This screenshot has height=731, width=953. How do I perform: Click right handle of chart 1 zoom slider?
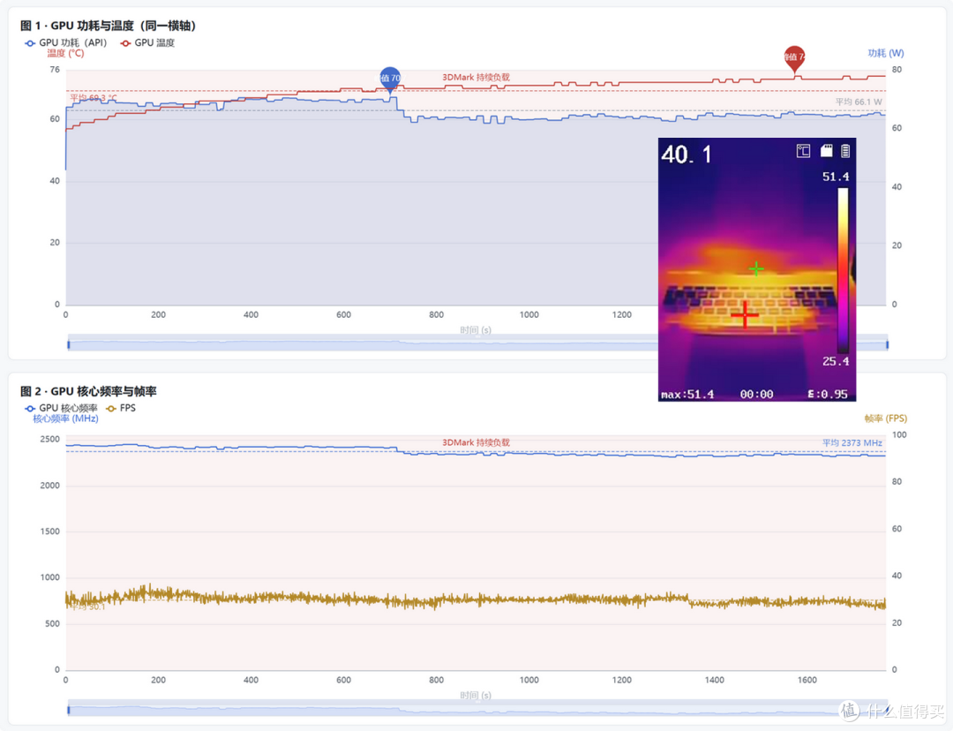888,345
